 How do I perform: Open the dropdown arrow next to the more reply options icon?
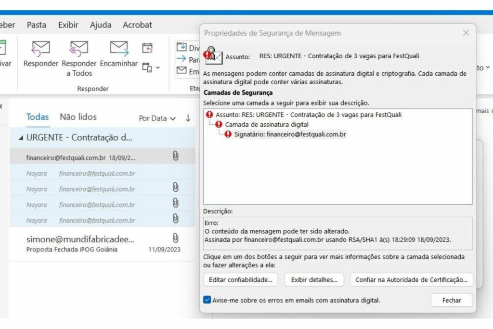159,68
